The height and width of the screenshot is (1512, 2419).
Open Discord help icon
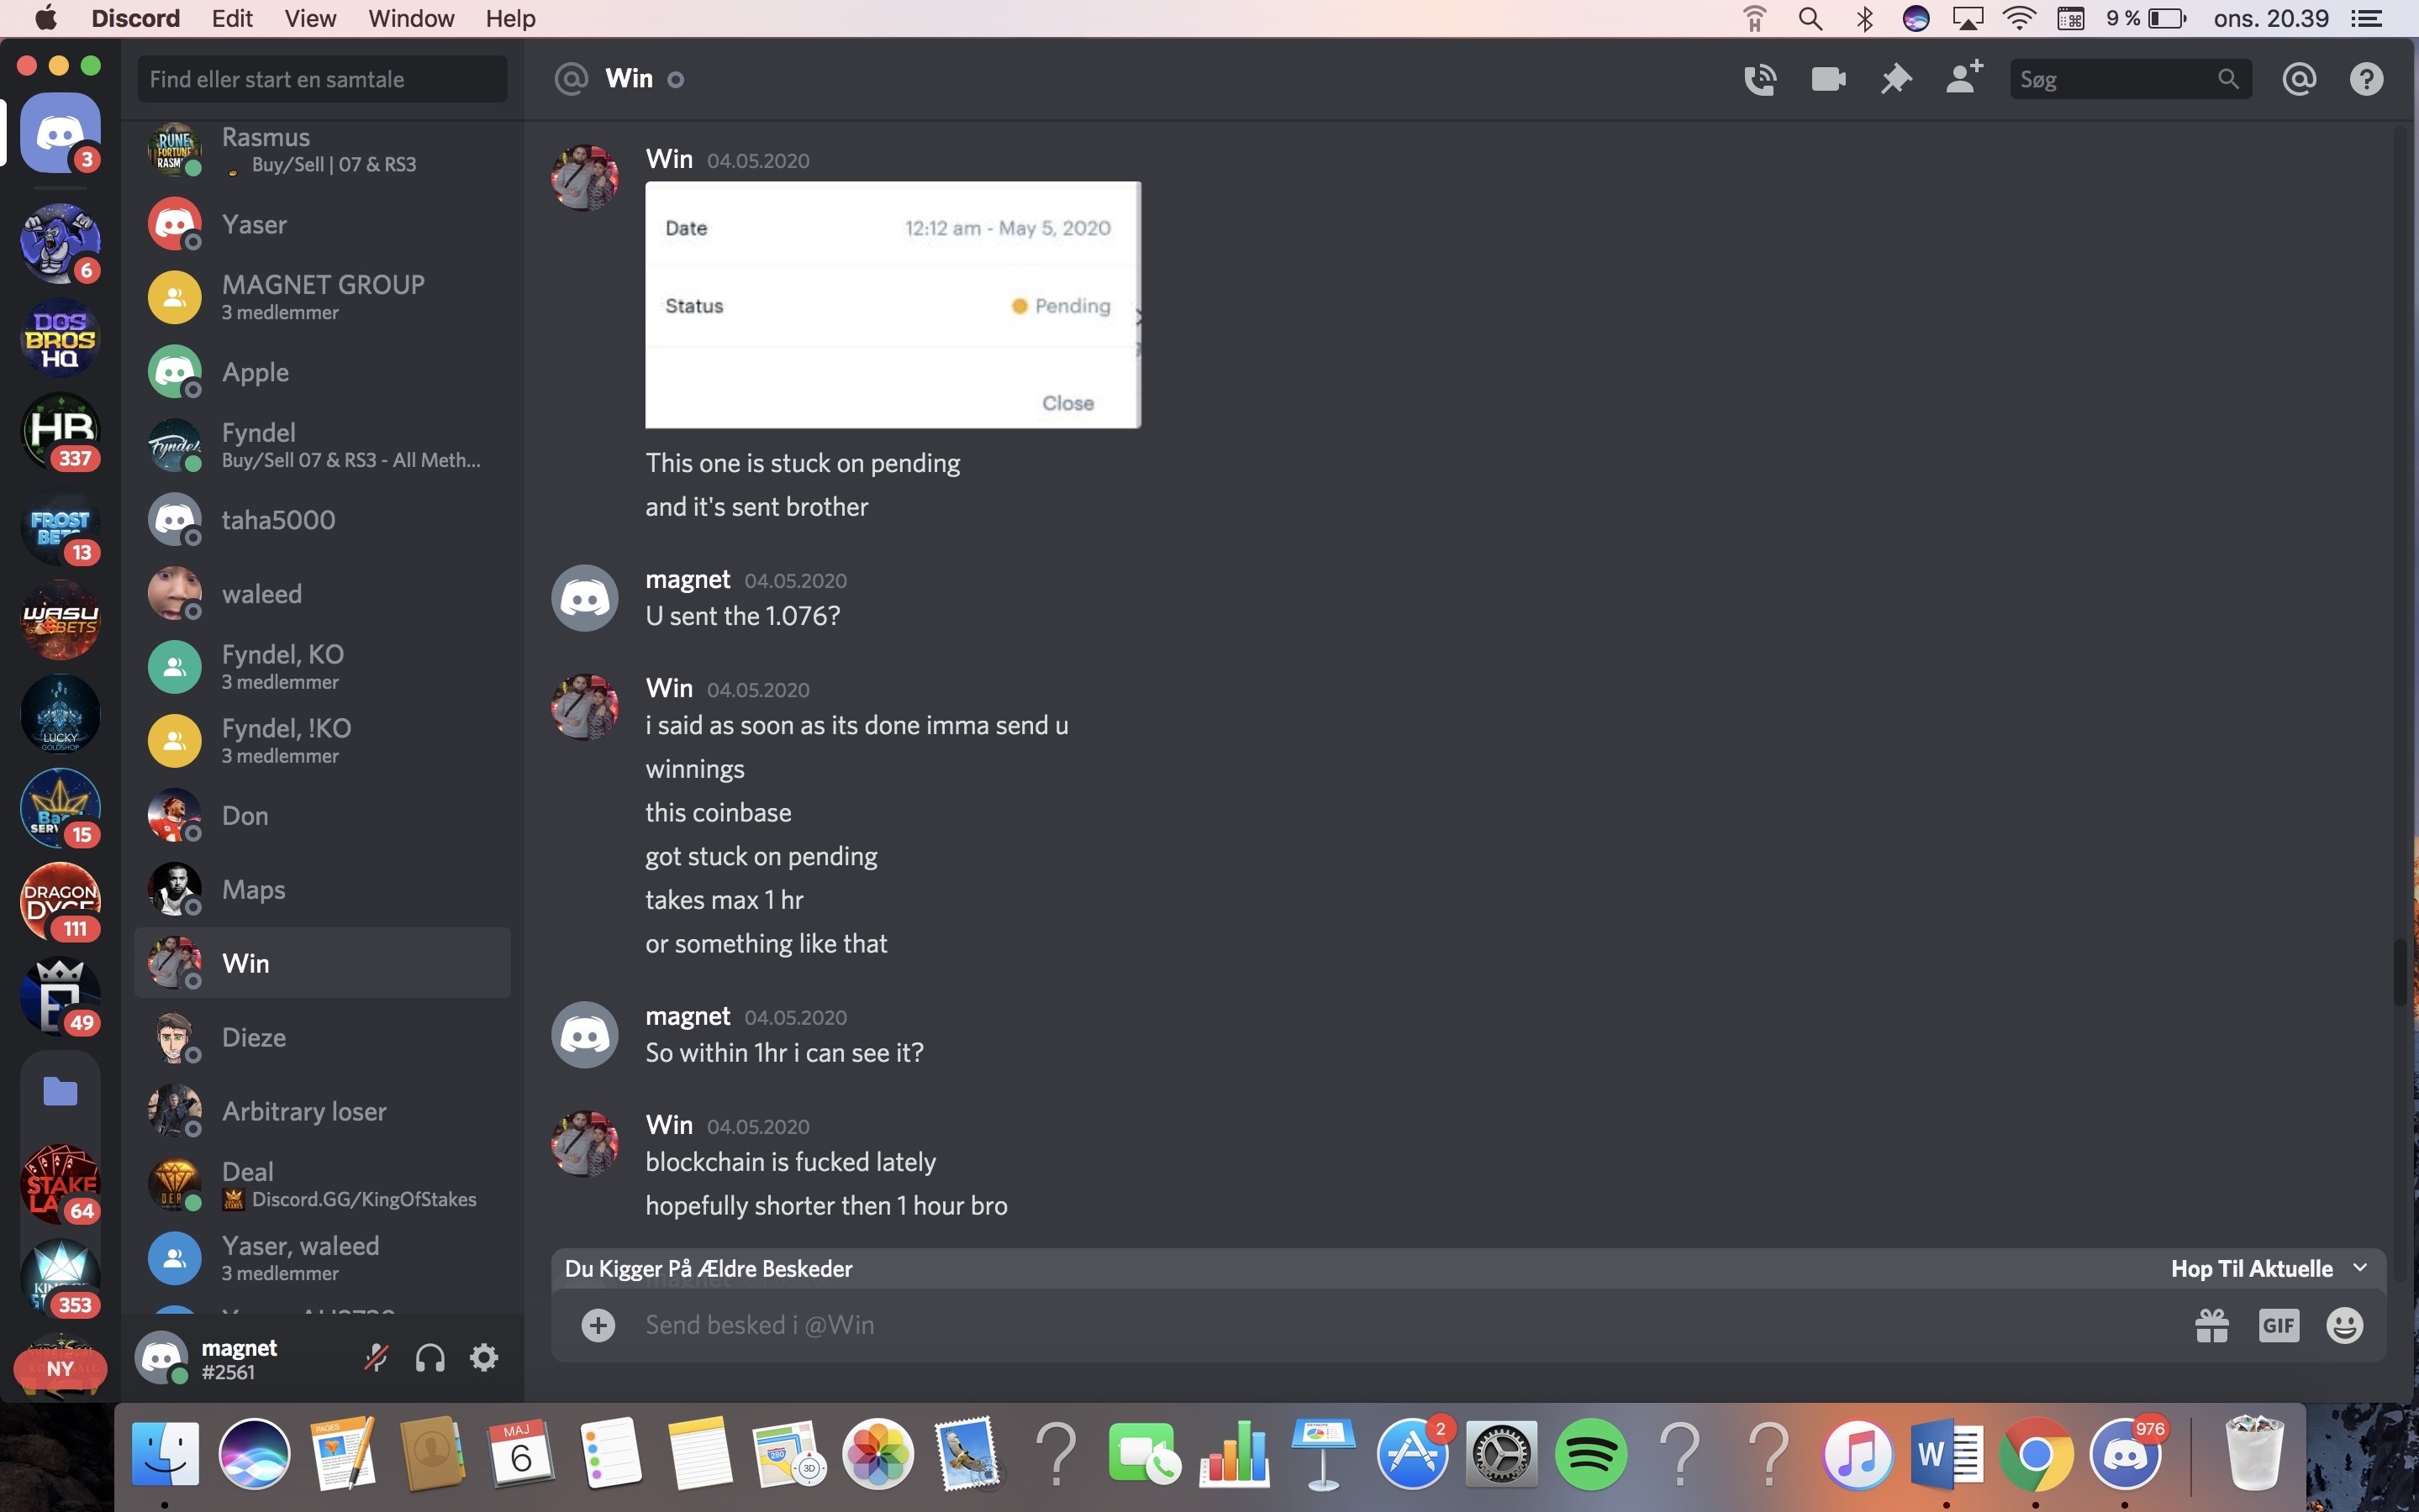click(x=2366, y=79)
